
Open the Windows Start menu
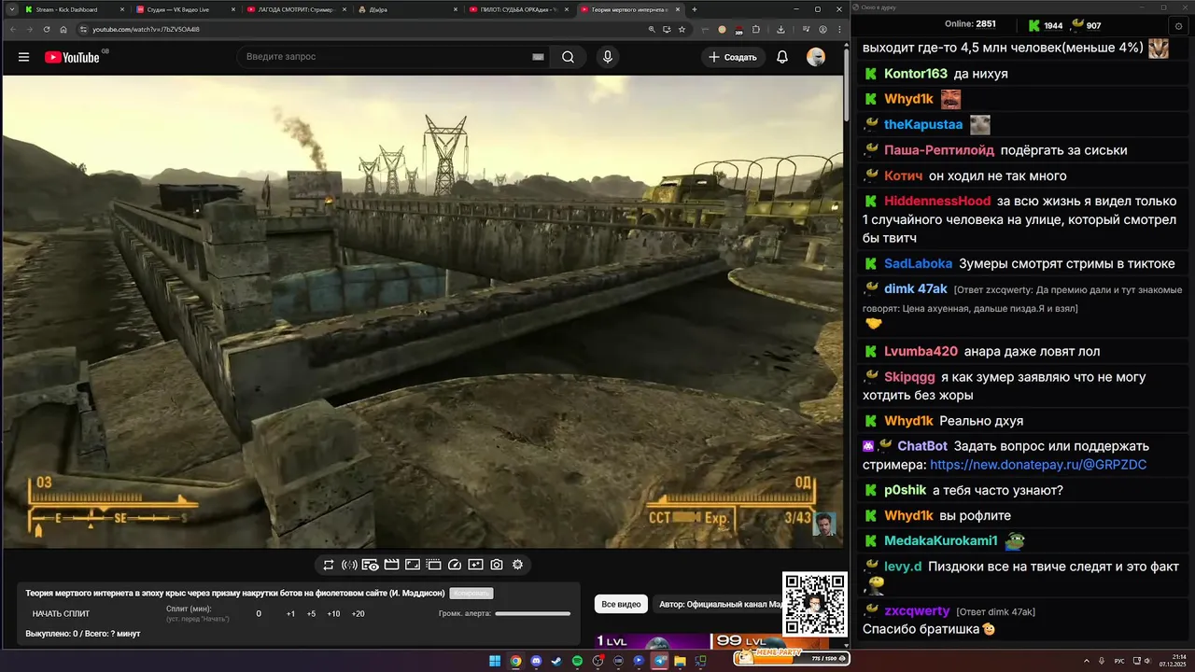(495, 661)
